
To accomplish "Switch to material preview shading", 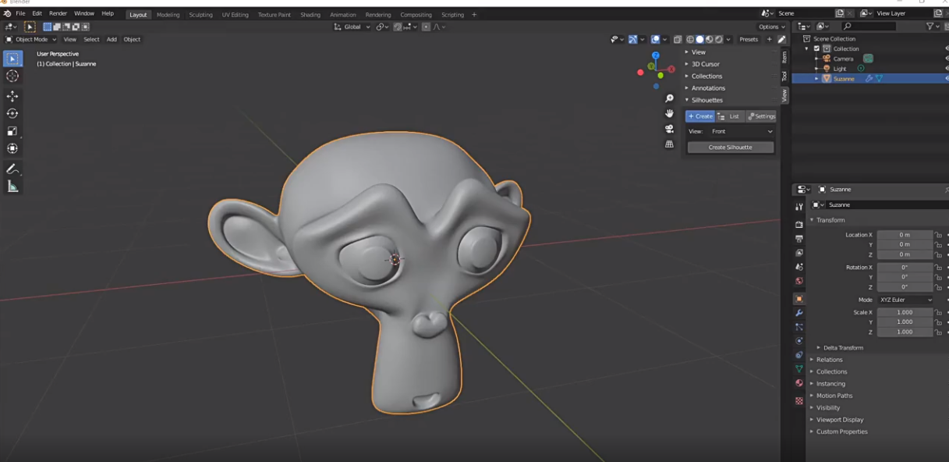I will (709, 39).
